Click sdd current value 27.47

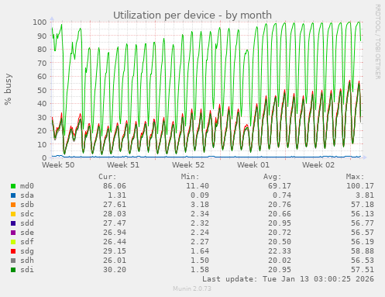click(115, 223)
